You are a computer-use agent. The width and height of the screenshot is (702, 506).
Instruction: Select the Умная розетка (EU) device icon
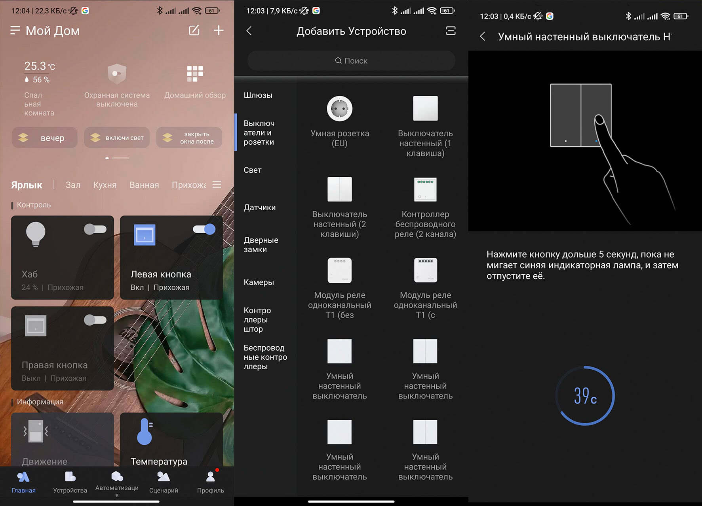pyautogui.click(x=340, y=109)
